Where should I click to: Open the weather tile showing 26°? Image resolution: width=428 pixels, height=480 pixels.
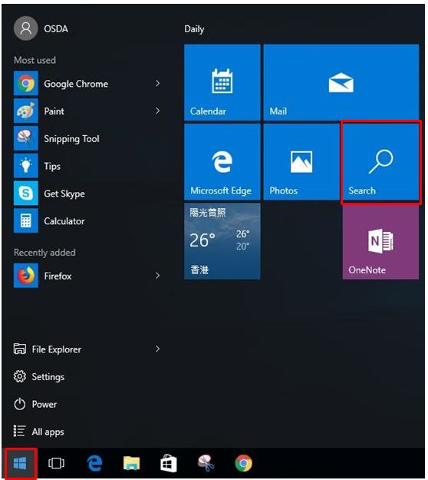point(222,241)
